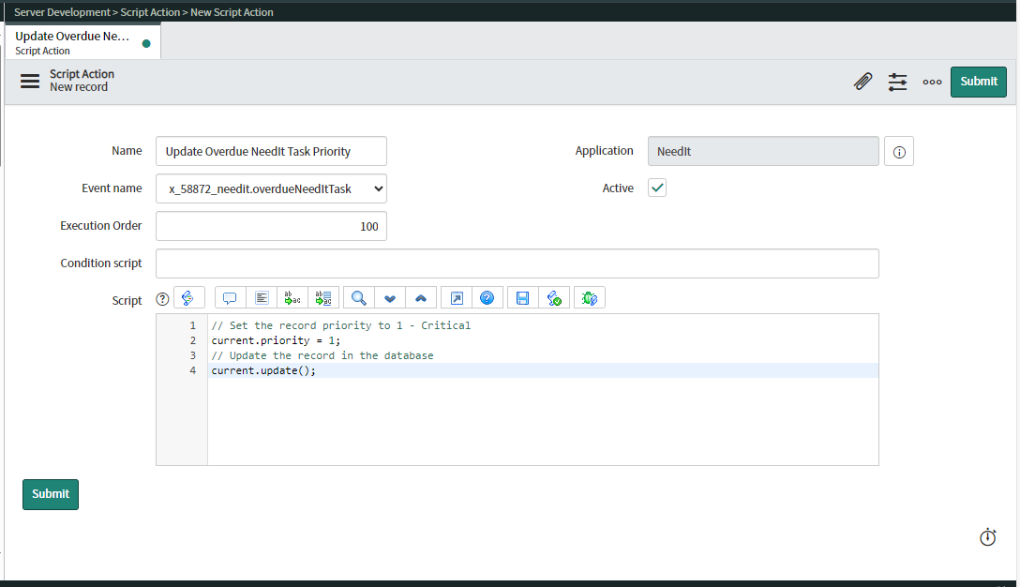Click the 'Event name' field label
This screenshot has width=1020, height=587.
coord(112,188)
